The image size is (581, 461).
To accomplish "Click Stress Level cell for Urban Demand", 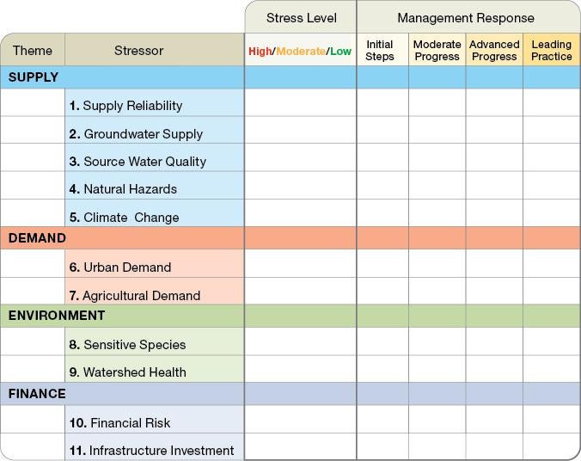I will click(300, 267).
